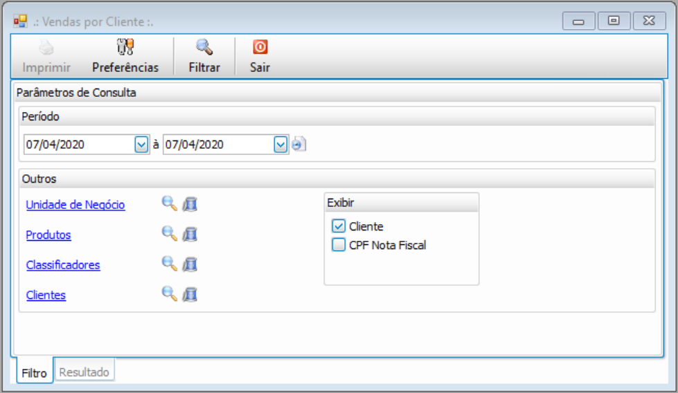Switch to the Filtro tab

(x=35, y=372)
